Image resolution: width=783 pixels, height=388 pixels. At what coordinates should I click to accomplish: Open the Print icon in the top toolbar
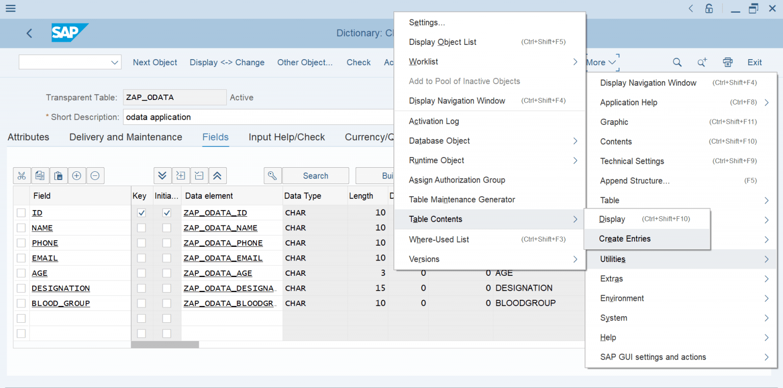(728, 62)
